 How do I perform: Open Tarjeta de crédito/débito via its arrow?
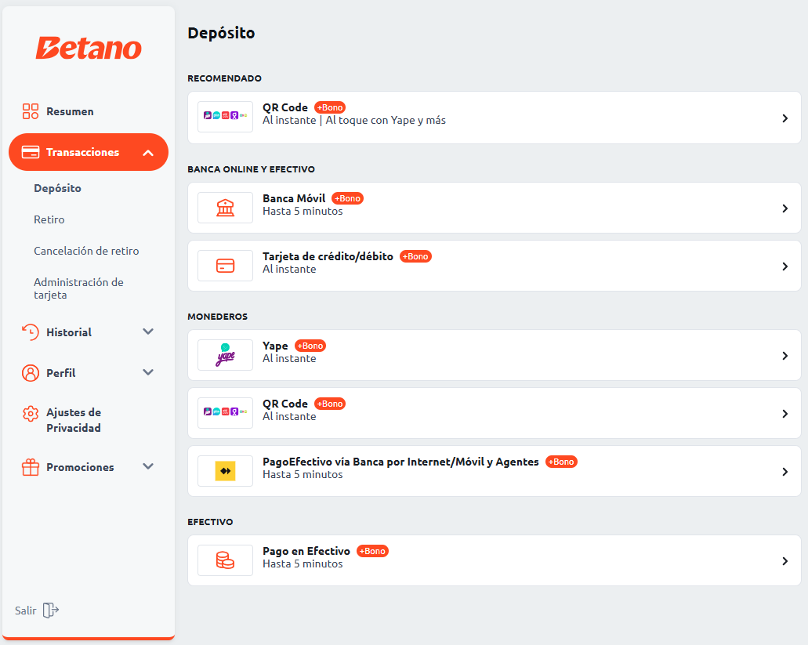pyautogui.click(x=784, y=266)
